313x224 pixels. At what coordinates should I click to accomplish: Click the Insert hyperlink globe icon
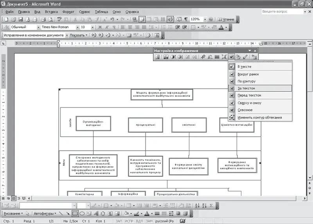tap(135, 19)
